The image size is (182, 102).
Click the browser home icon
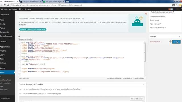pyautogui.click(x=8, y=5)
